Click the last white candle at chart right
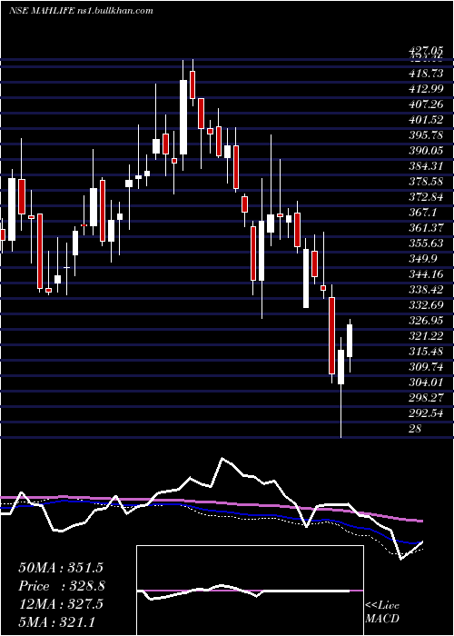 [350, 341]
